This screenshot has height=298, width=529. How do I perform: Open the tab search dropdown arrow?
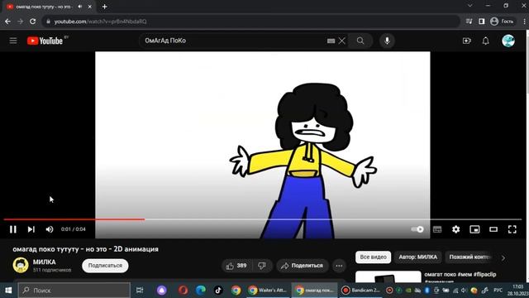pos(469,6)
